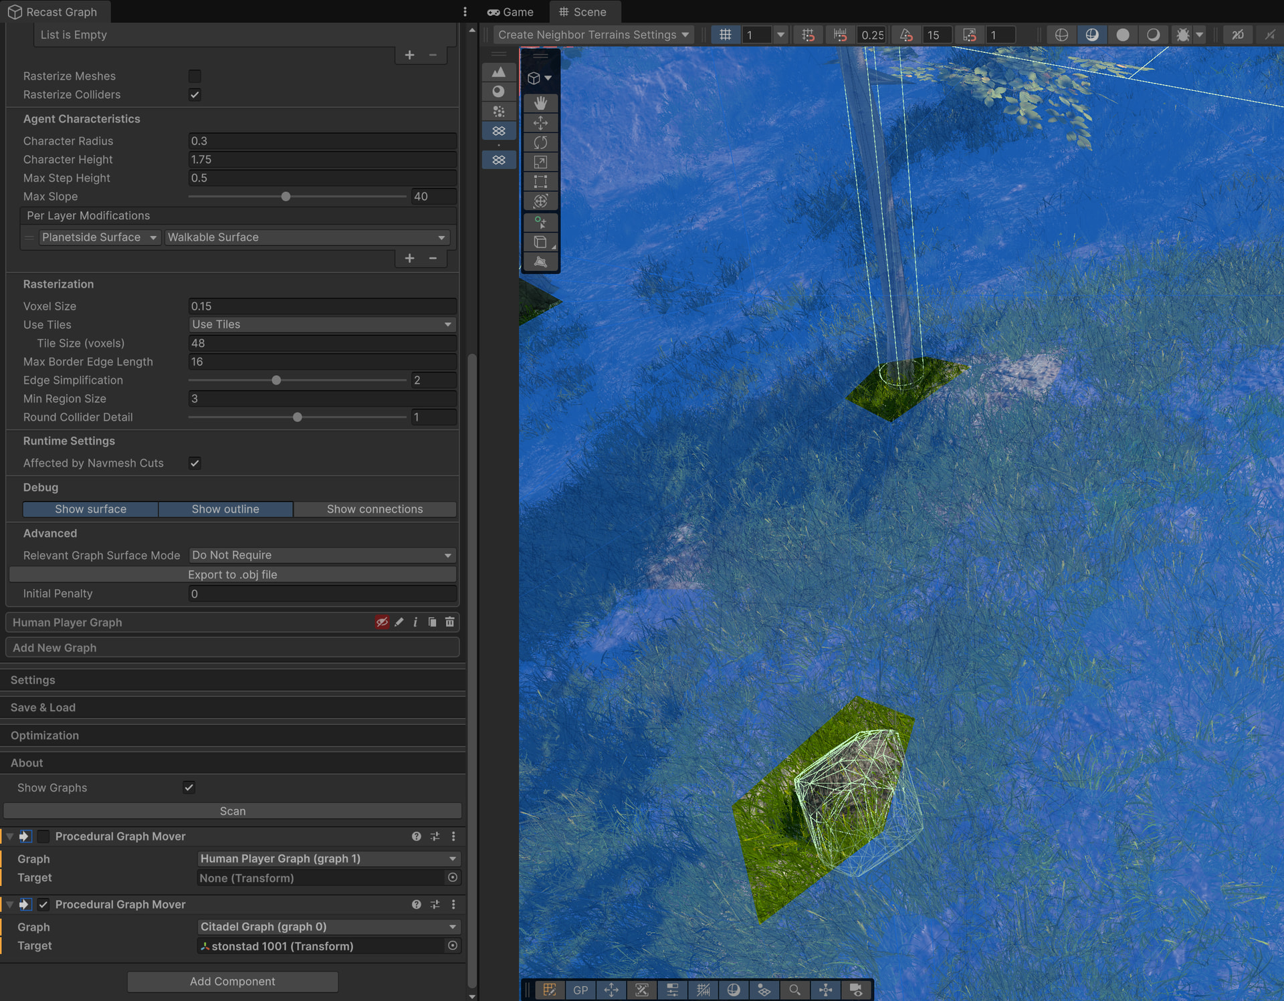Toggle Human Player Graph visibility eye icon
This screenshot has height=1001, width=1284.
(382, 622)
